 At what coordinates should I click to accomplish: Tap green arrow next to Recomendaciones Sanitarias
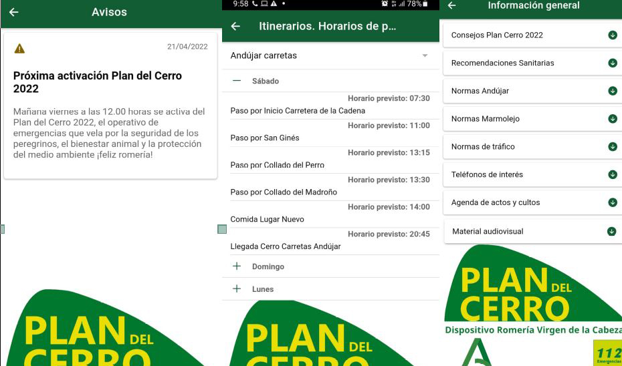point(611,63)
